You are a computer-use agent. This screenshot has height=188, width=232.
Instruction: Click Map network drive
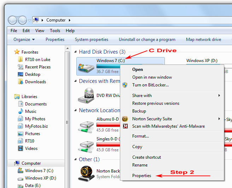pyautogui.click(x=203, y=40)
